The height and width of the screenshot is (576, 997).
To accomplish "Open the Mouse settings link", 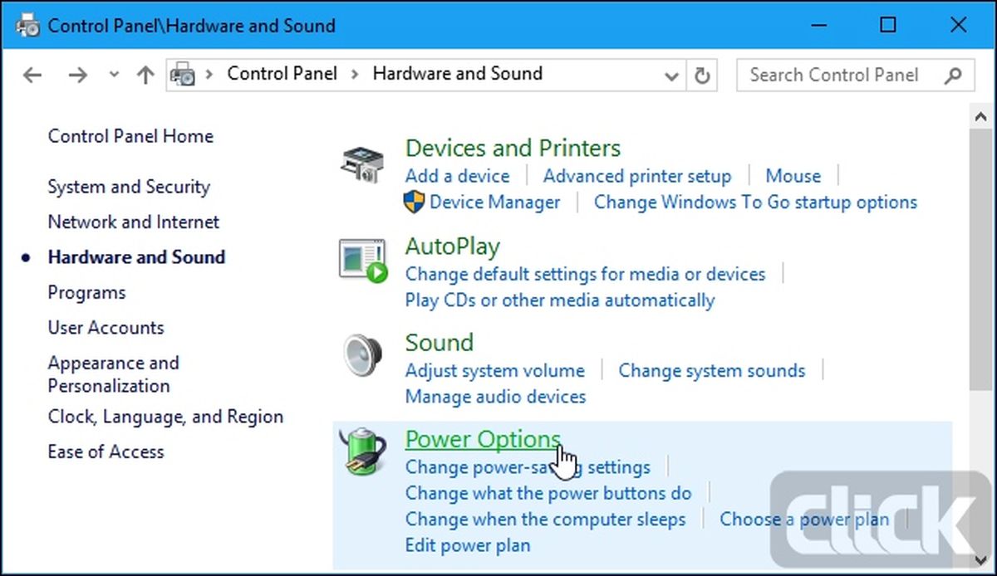I will point(793,176).
